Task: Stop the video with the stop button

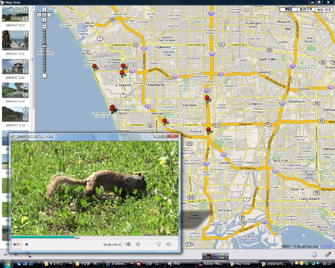Action: click(x=27, y=244)
